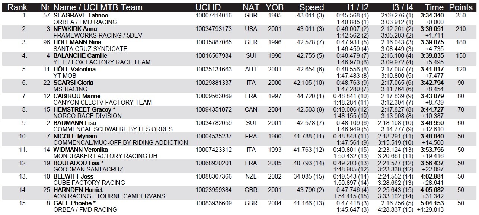Viewport: 479px width, 215px height.
Task: Click team MONDRAKER FACTORY RACING DH
Action: pyautogui.click(x=105, y=156)
